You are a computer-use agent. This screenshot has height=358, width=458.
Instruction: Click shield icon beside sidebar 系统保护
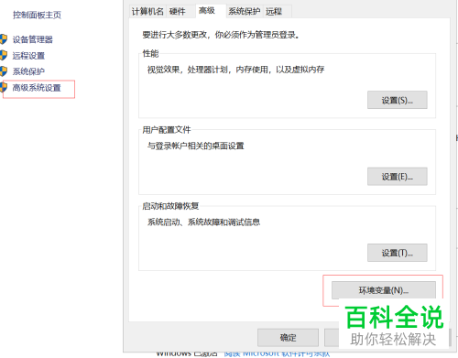[x=4, y=71]
